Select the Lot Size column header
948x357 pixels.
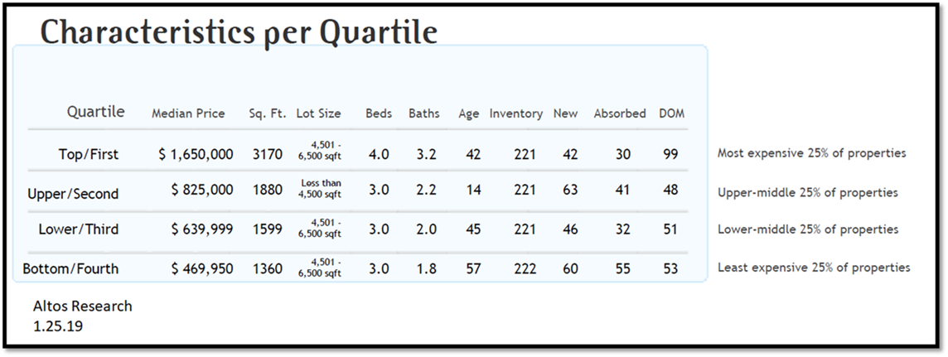318,113
